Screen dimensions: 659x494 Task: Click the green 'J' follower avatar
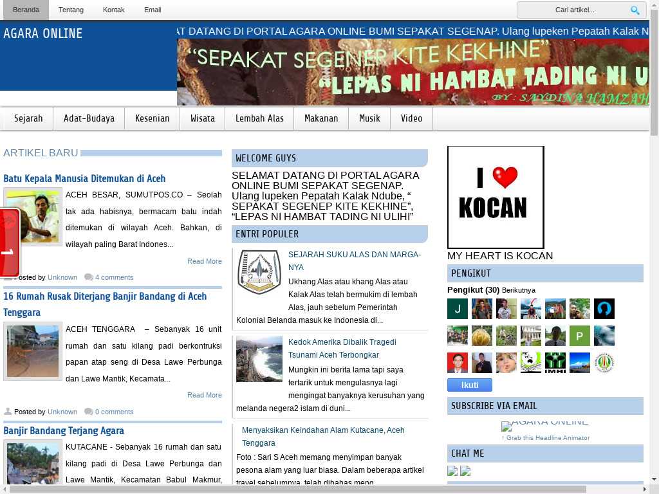pyautogui.click(x=458, y=309)
